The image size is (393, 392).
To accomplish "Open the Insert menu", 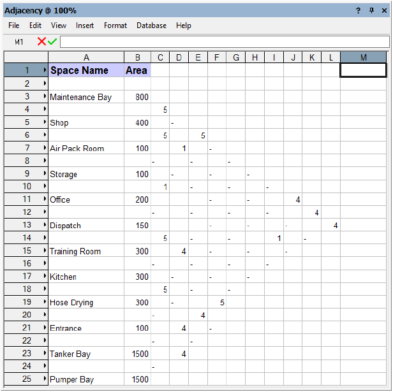I will (x=85, y=25).
